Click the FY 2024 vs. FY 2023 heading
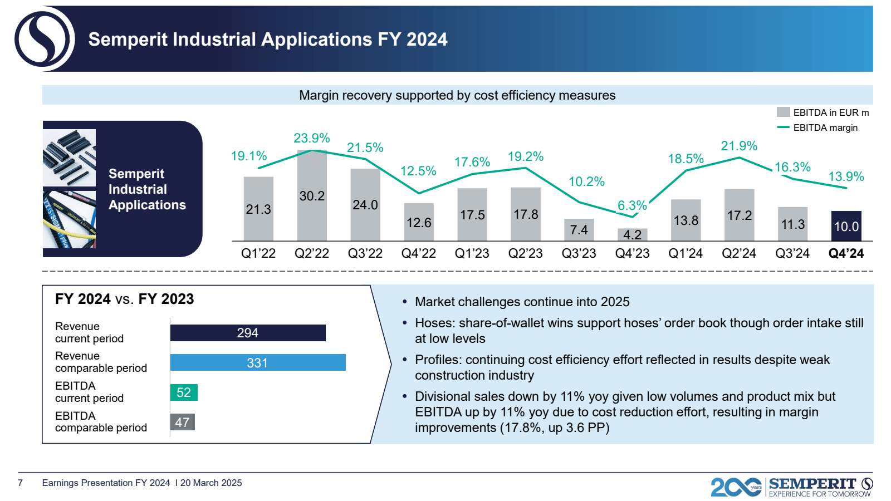891x501 pixels. (124, 299)
